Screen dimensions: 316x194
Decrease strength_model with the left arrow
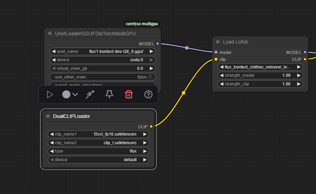(x=222, y=75)
